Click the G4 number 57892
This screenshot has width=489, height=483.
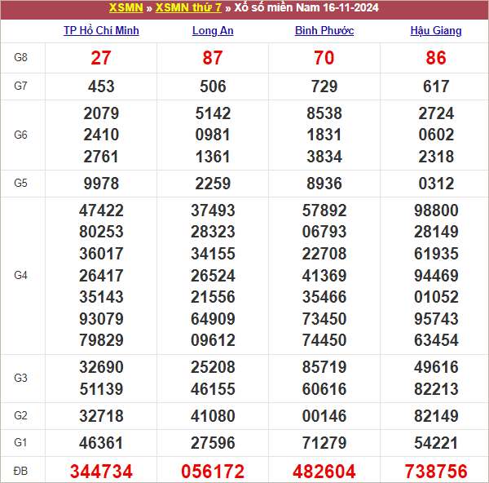click(x=324, y=210)
